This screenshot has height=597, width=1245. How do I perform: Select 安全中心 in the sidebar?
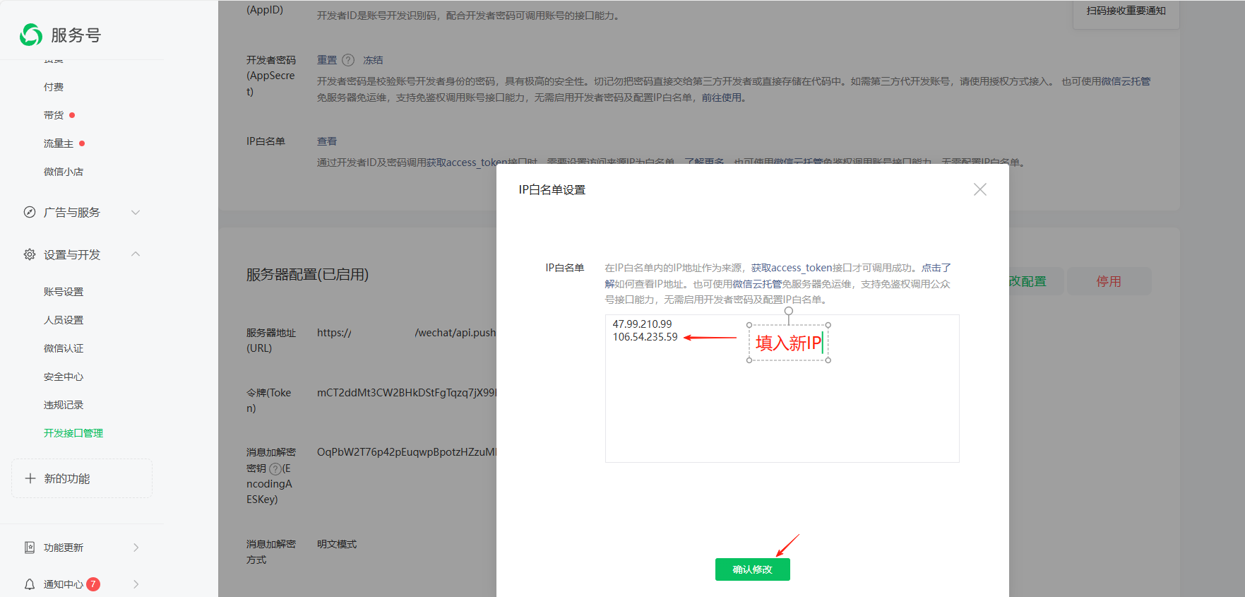point(64,377)
